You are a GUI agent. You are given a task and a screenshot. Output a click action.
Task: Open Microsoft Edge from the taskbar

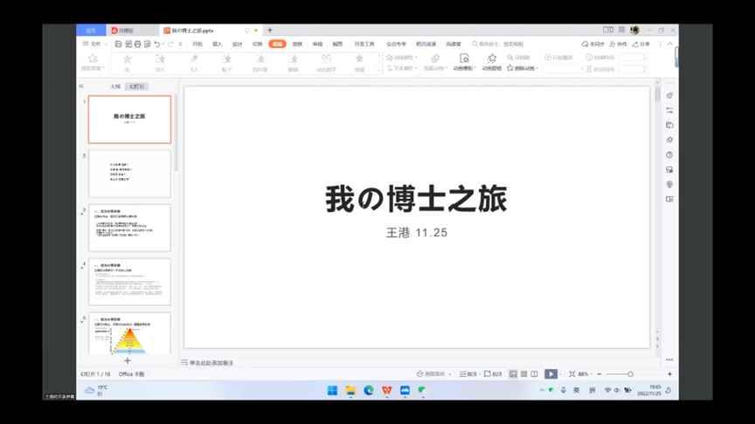[369, 391]
